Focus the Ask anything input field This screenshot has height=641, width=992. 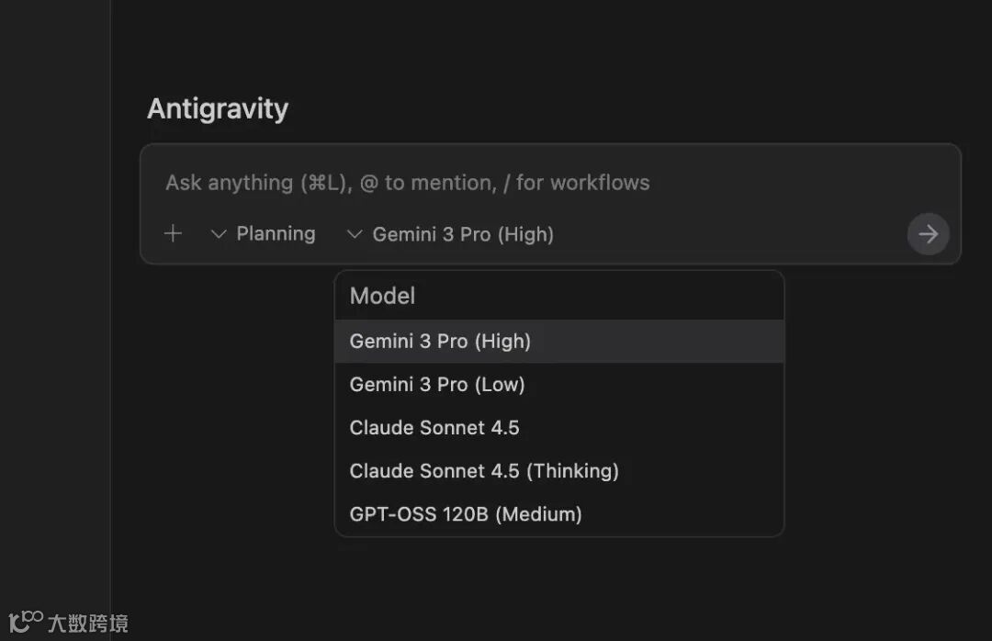407,183
